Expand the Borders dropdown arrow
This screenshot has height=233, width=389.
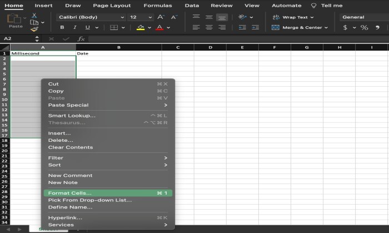(x=123, y=28)
